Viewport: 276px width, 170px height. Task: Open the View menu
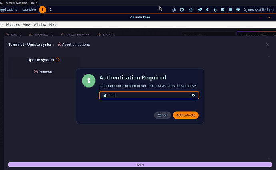click(x=27, y=25)
